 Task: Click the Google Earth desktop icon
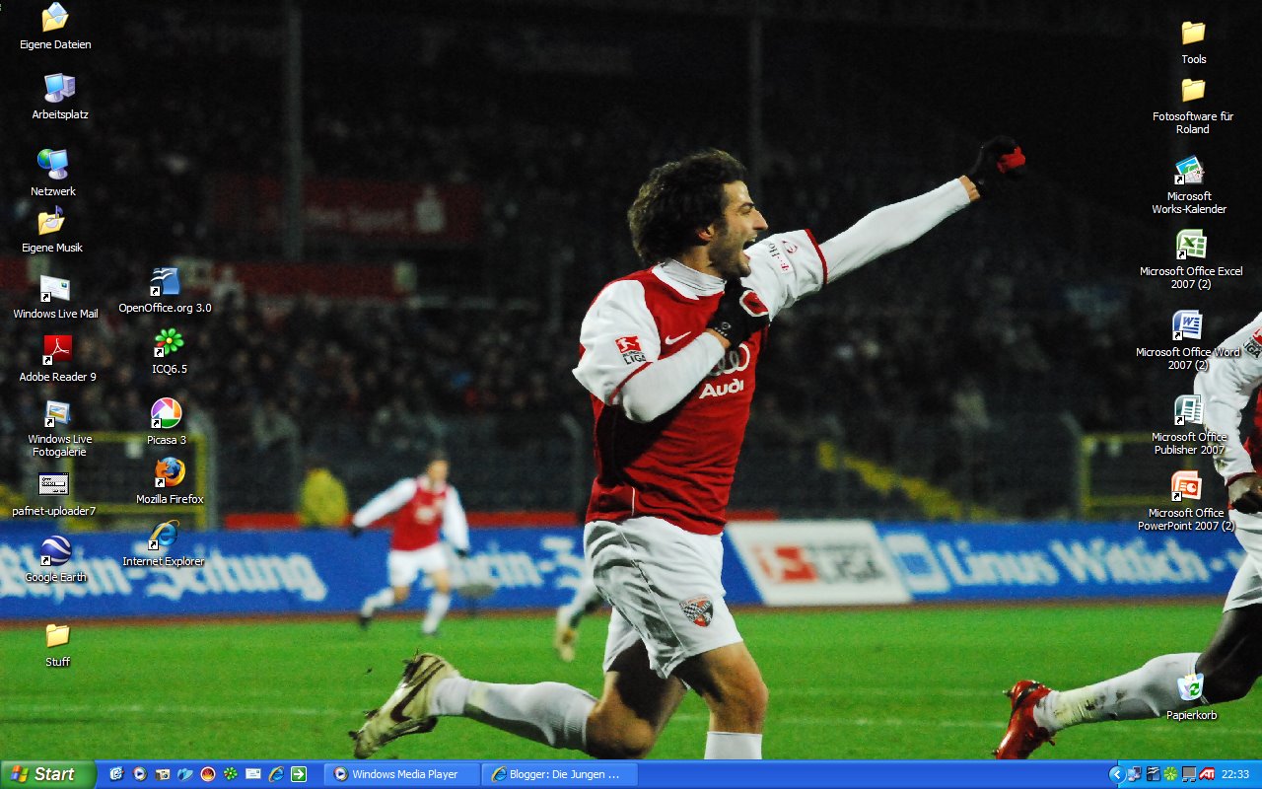[55, 550]
